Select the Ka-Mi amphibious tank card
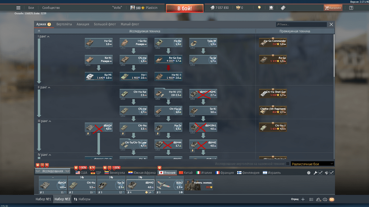The height and width of the screenshot is (207, 369). pos(99,76)
